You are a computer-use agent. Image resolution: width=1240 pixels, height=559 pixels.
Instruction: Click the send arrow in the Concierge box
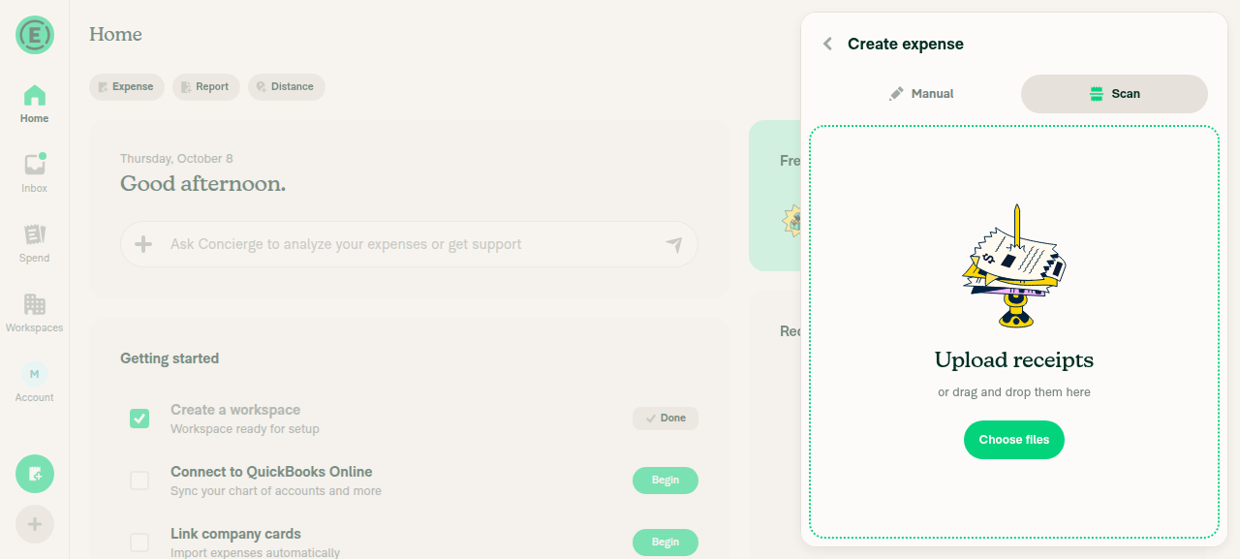[x=674, y=245]
